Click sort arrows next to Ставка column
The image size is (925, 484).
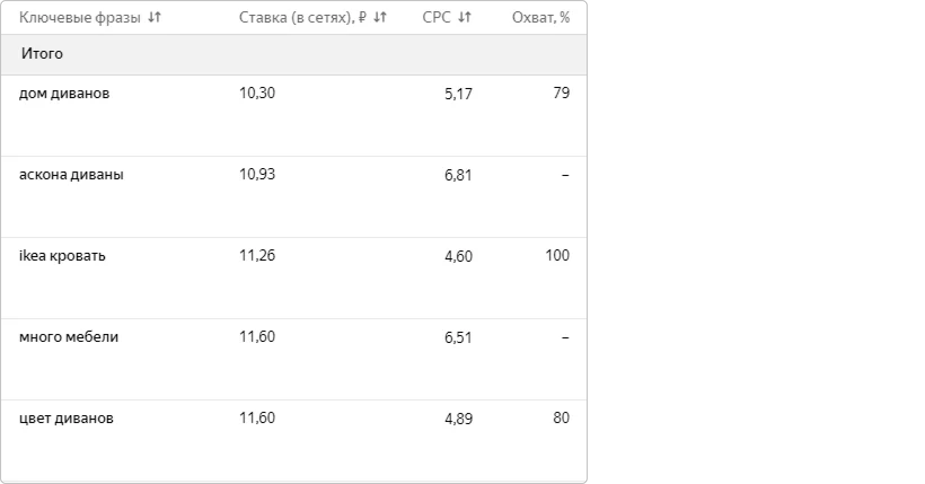tap(380, 17)
